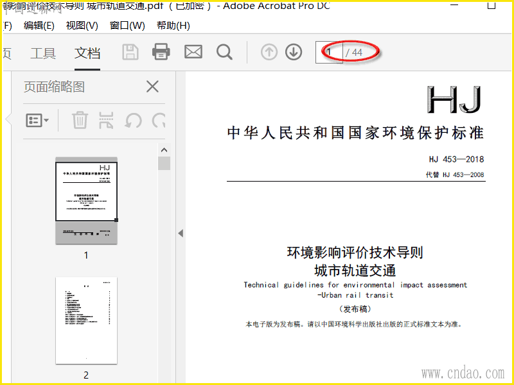
Task: Click the page label 1 under thumbnail
Action: click(x=86, y=255)
